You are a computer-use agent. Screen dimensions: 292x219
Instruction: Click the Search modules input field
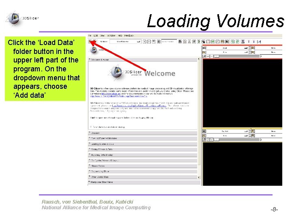(x=169, y=41)
